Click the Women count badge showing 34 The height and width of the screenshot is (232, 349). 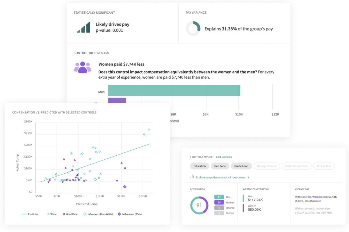pyautogui.click(x=220, y=203)
